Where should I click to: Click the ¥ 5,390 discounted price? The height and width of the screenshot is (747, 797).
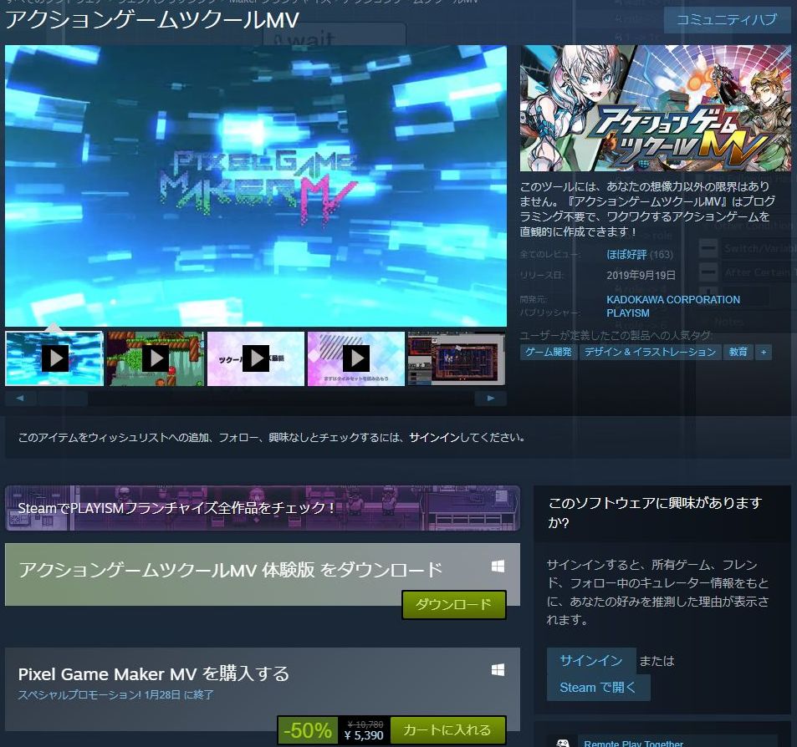(x=364, y=735)
